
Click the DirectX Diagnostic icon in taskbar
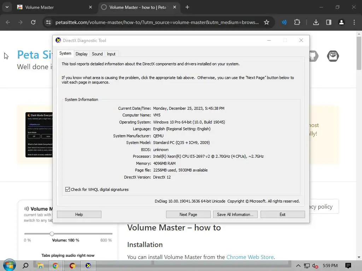(88, 266)
